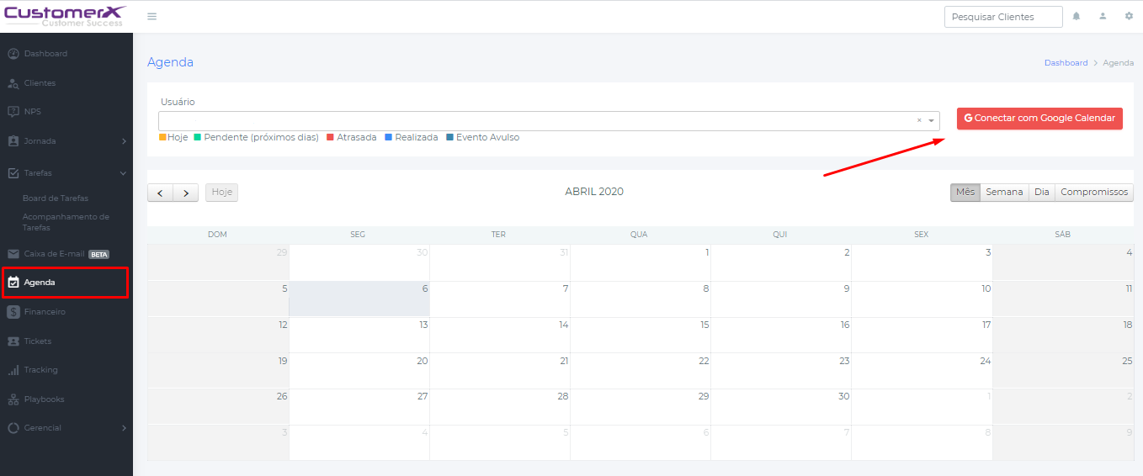Open Tickets in the sidebar menu
The height and width of the screenshot is (476, 1143).
coord(38,341)
